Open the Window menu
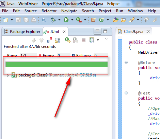160x139 pixels. [x=135, y=11]
